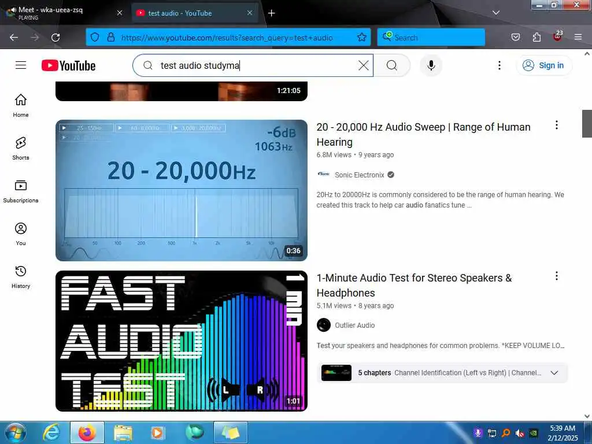Image resolution: width=592 pixels, height=444 pixels.
Task: Click the chapters preview thumbnail
Action: 336,373
